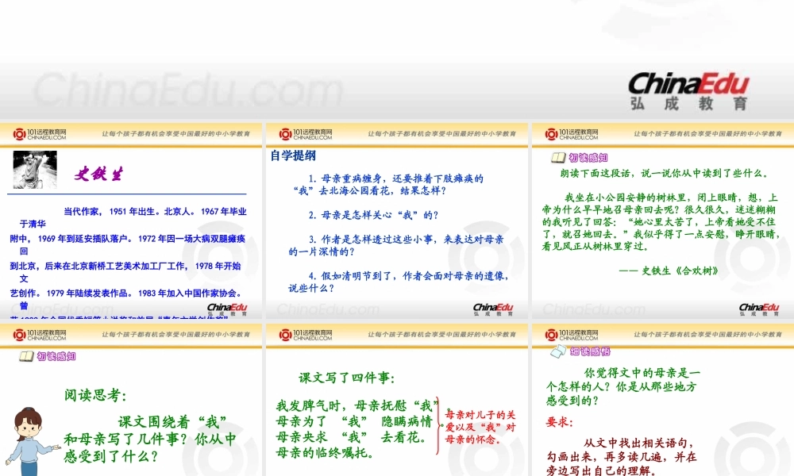This screenshot has width=794, height=476.
Task: Open the 细读感悟 slide thumbnail
Action: 663,400
